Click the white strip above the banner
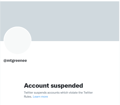 60,1
